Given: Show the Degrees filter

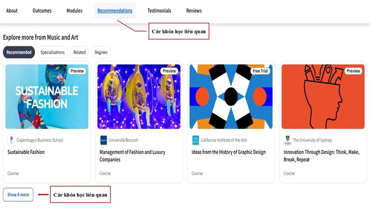Looking at the screenshot, I should tap(101, 52).
